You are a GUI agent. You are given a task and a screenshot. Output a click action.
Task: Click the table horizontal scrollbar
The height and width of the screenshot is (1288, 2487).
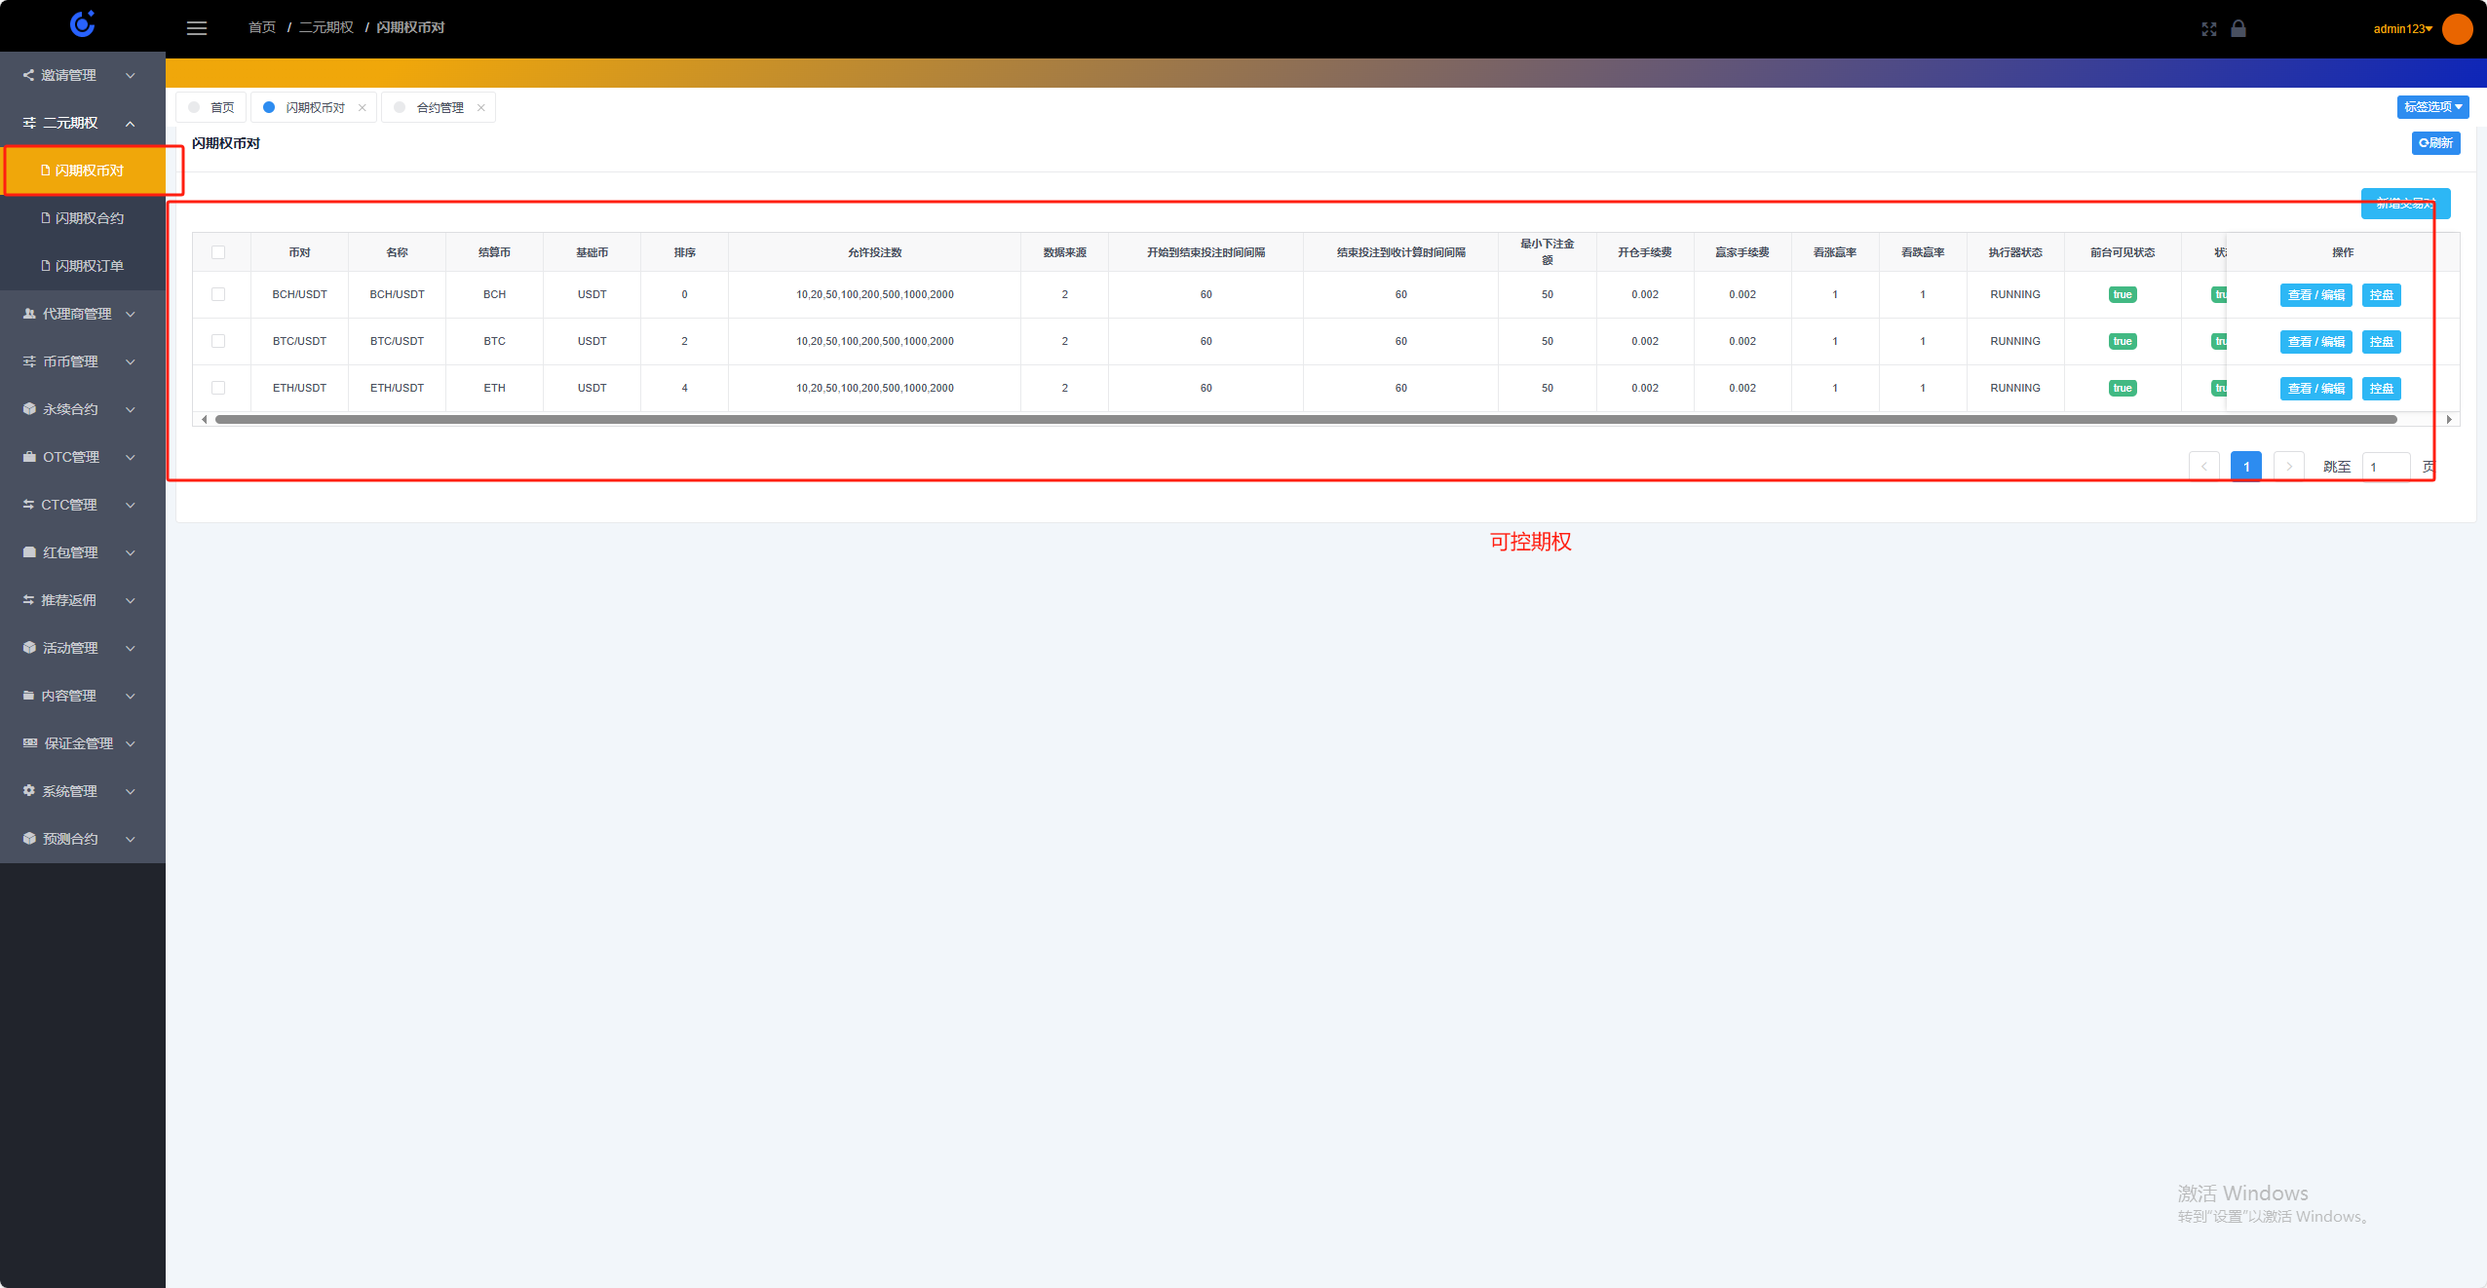pos(1306,420)
